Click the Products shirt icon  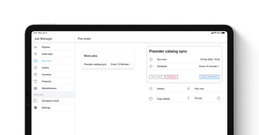pyautogui.click(x=36, y=81)
